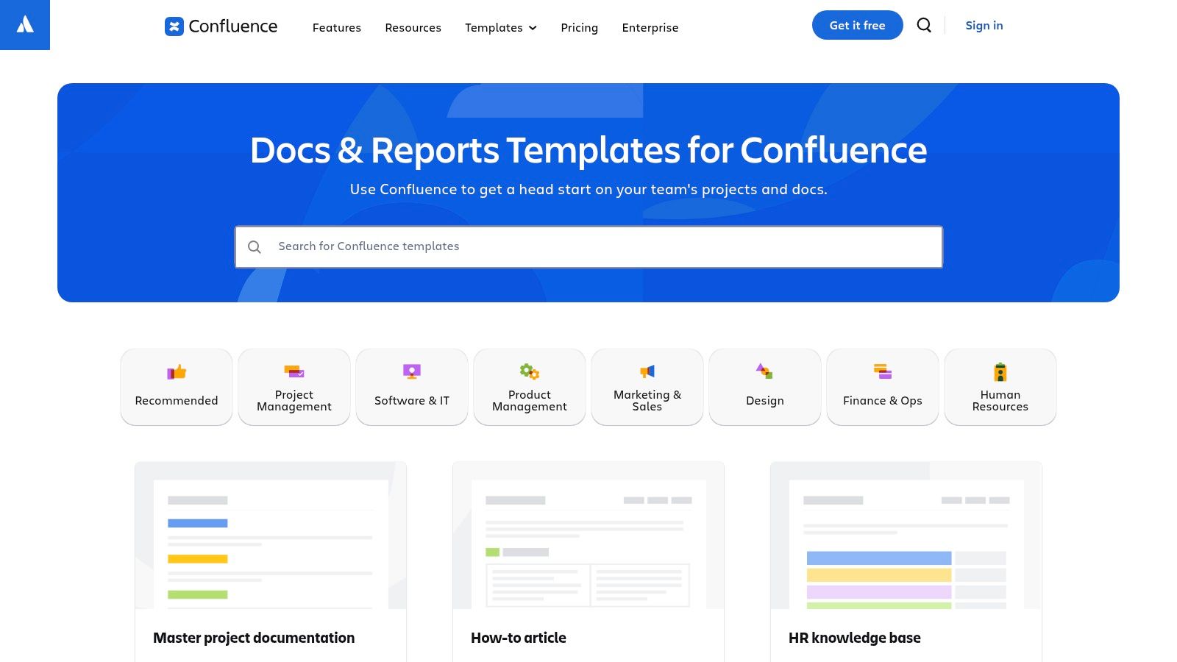The width and height of the screenshot is (1177, 662).
Task: Open the Pricing page link
Action: pos(579,28)
